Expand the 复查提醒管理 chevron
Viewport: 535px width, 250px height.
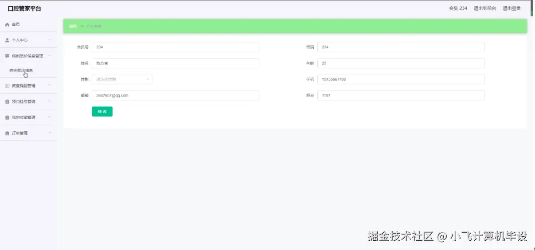50,85
